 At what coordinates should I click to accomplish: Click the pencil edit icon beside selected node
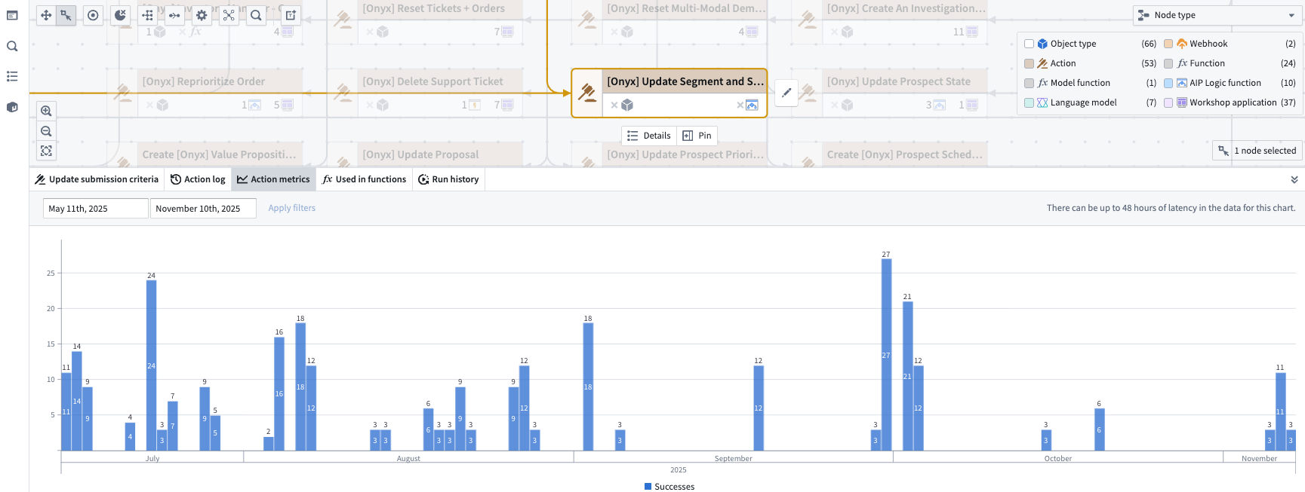point(786,93)
